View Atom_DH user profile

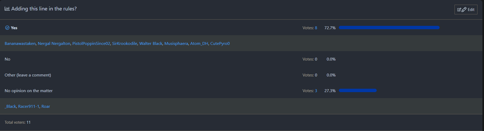tap(199, 44)
